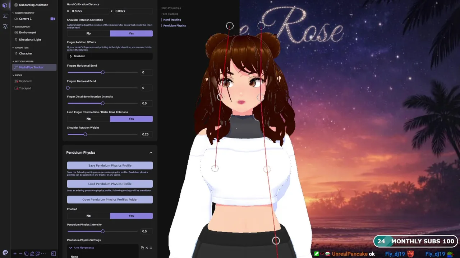Click the Shoulder Rotation Weight value field

pyautogui.click(x=146, y=134)
